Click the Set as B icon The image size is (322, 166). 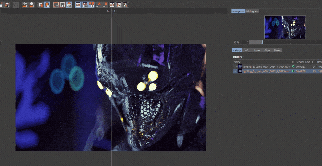[105, 4]
